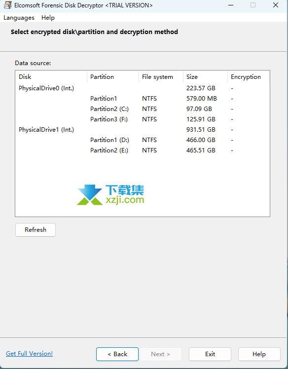
Task: Click the 125.91 GB size cell
Action: 201,119
